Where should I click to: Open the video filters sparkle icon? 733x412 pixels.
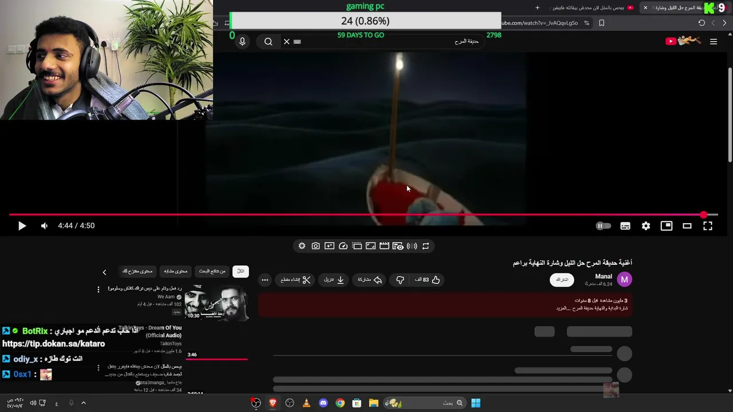[x=329, y=246]
